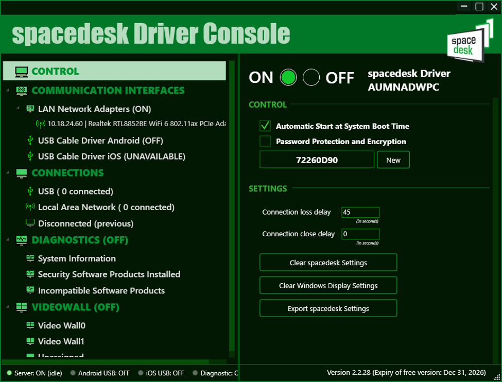Image resolution: width=502 pixels, height=382 pixels.
Task: Open USB Cable Driver Android (OFF)
Action: click(100, 141)
